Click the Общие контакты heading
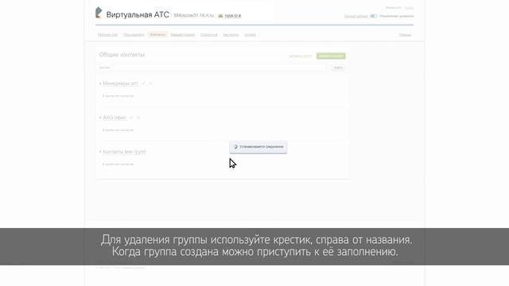This screenshot has width=509, height=286. click(122, 55)
